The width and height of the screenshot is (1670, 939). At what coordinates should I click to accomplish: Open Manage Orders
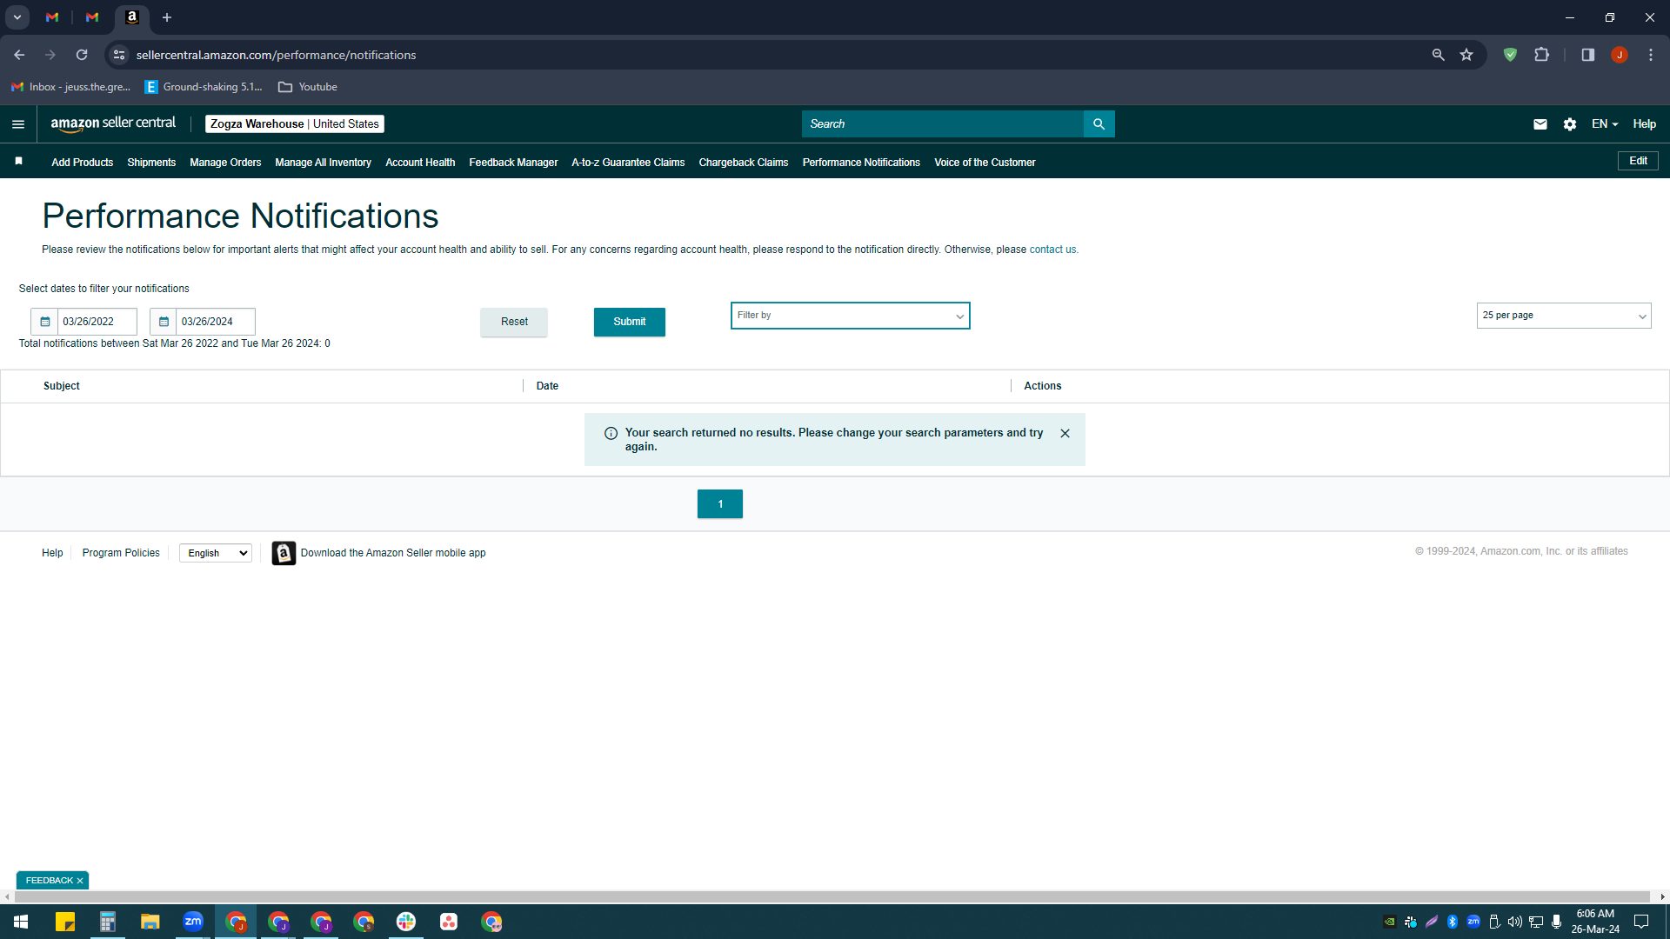tap(225, 163)
